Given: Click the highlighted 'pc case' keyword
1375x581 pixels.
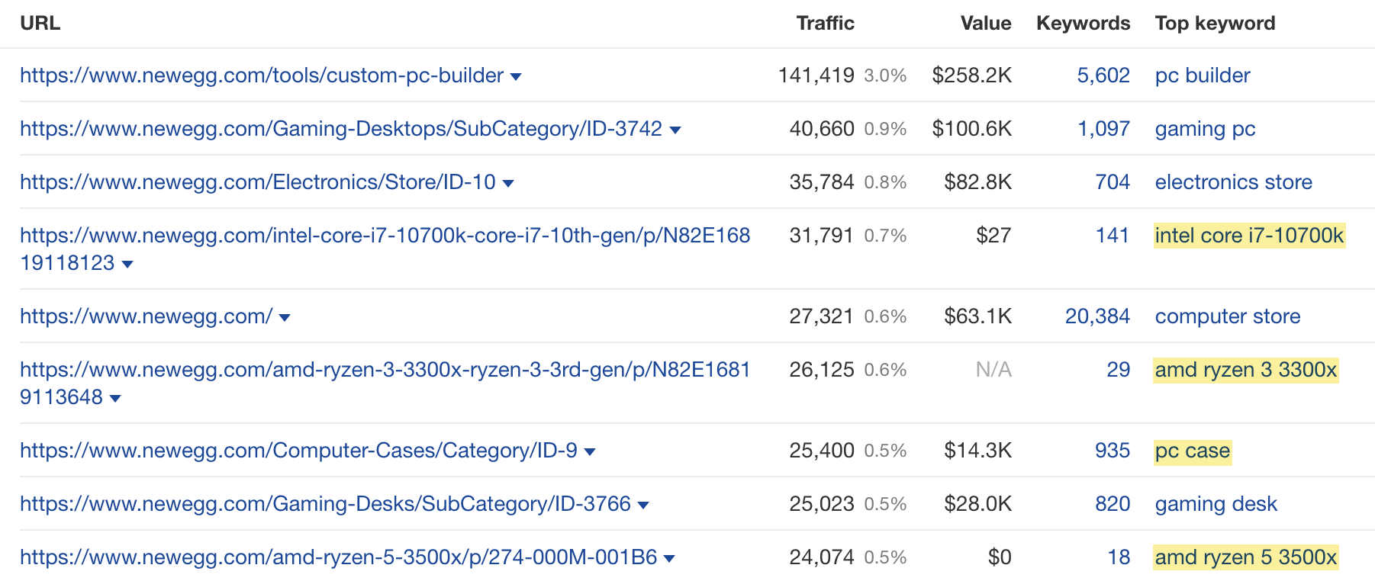Looking at the screenshot, I should [1193, 451].
